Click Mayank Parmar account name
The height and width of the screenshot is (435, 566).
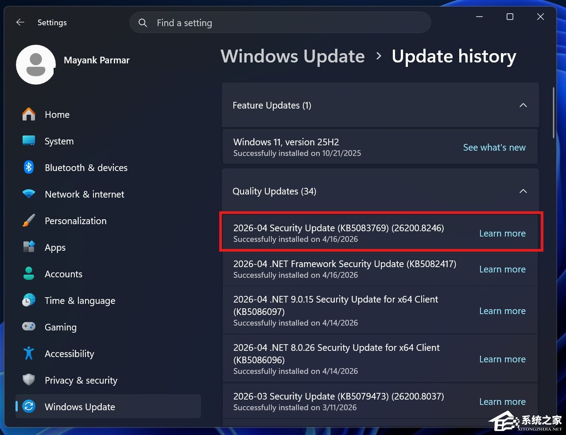[97, 60]
